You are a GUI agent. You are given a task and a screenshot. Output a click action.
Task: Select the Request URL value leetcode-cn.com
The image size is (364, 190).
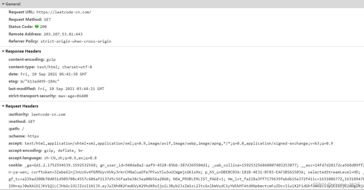[64, 12]
